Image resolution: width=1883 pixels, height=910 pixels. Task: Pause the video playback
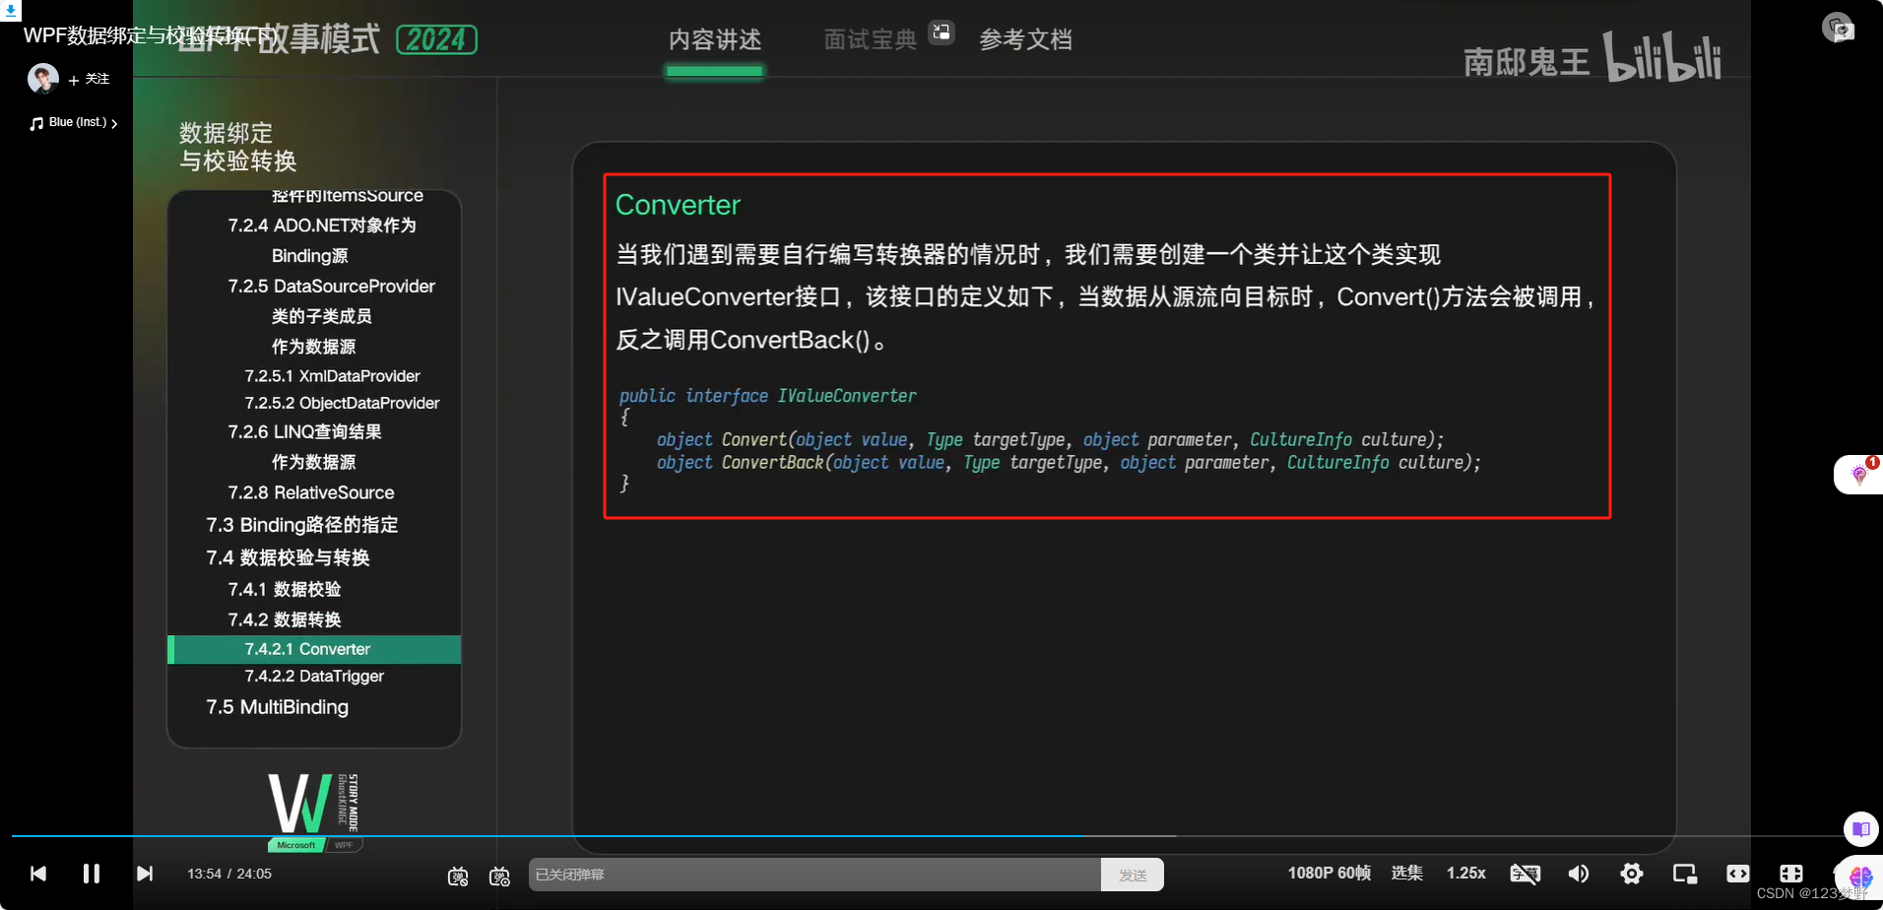(x=92, y=874)
